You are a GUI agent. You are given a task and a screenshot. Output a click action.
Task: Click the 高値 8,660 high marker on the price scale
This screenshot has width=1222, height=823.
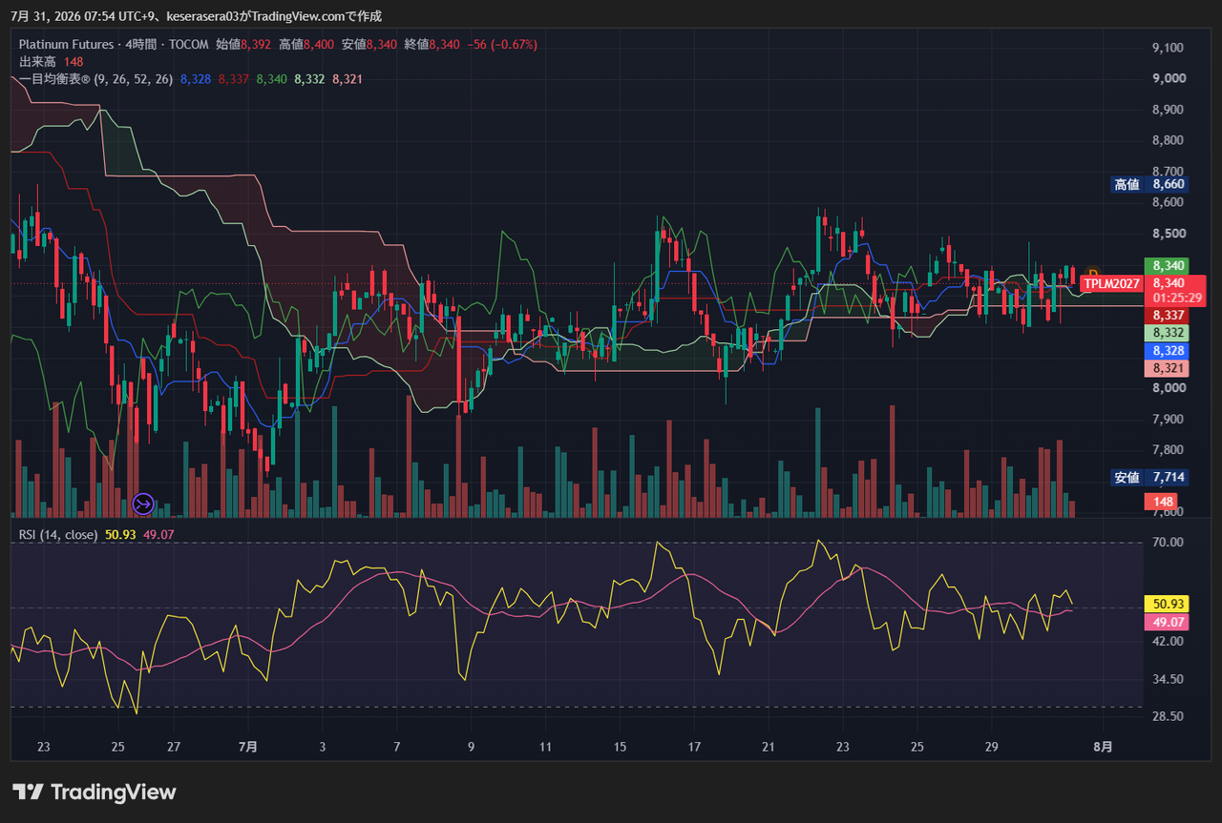tap(1150, 184)
